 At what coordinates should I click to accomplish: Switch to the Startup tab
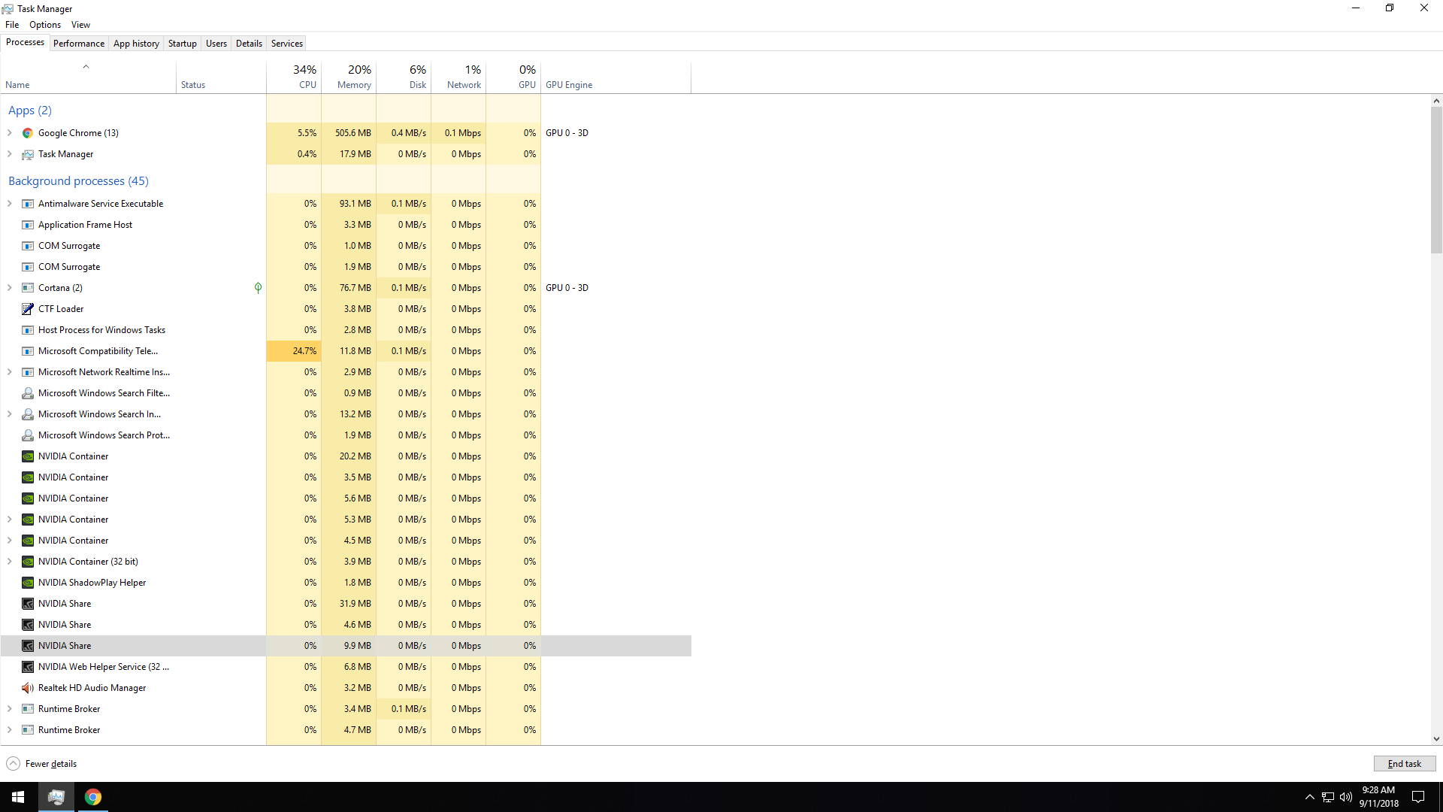coord(183,44)
